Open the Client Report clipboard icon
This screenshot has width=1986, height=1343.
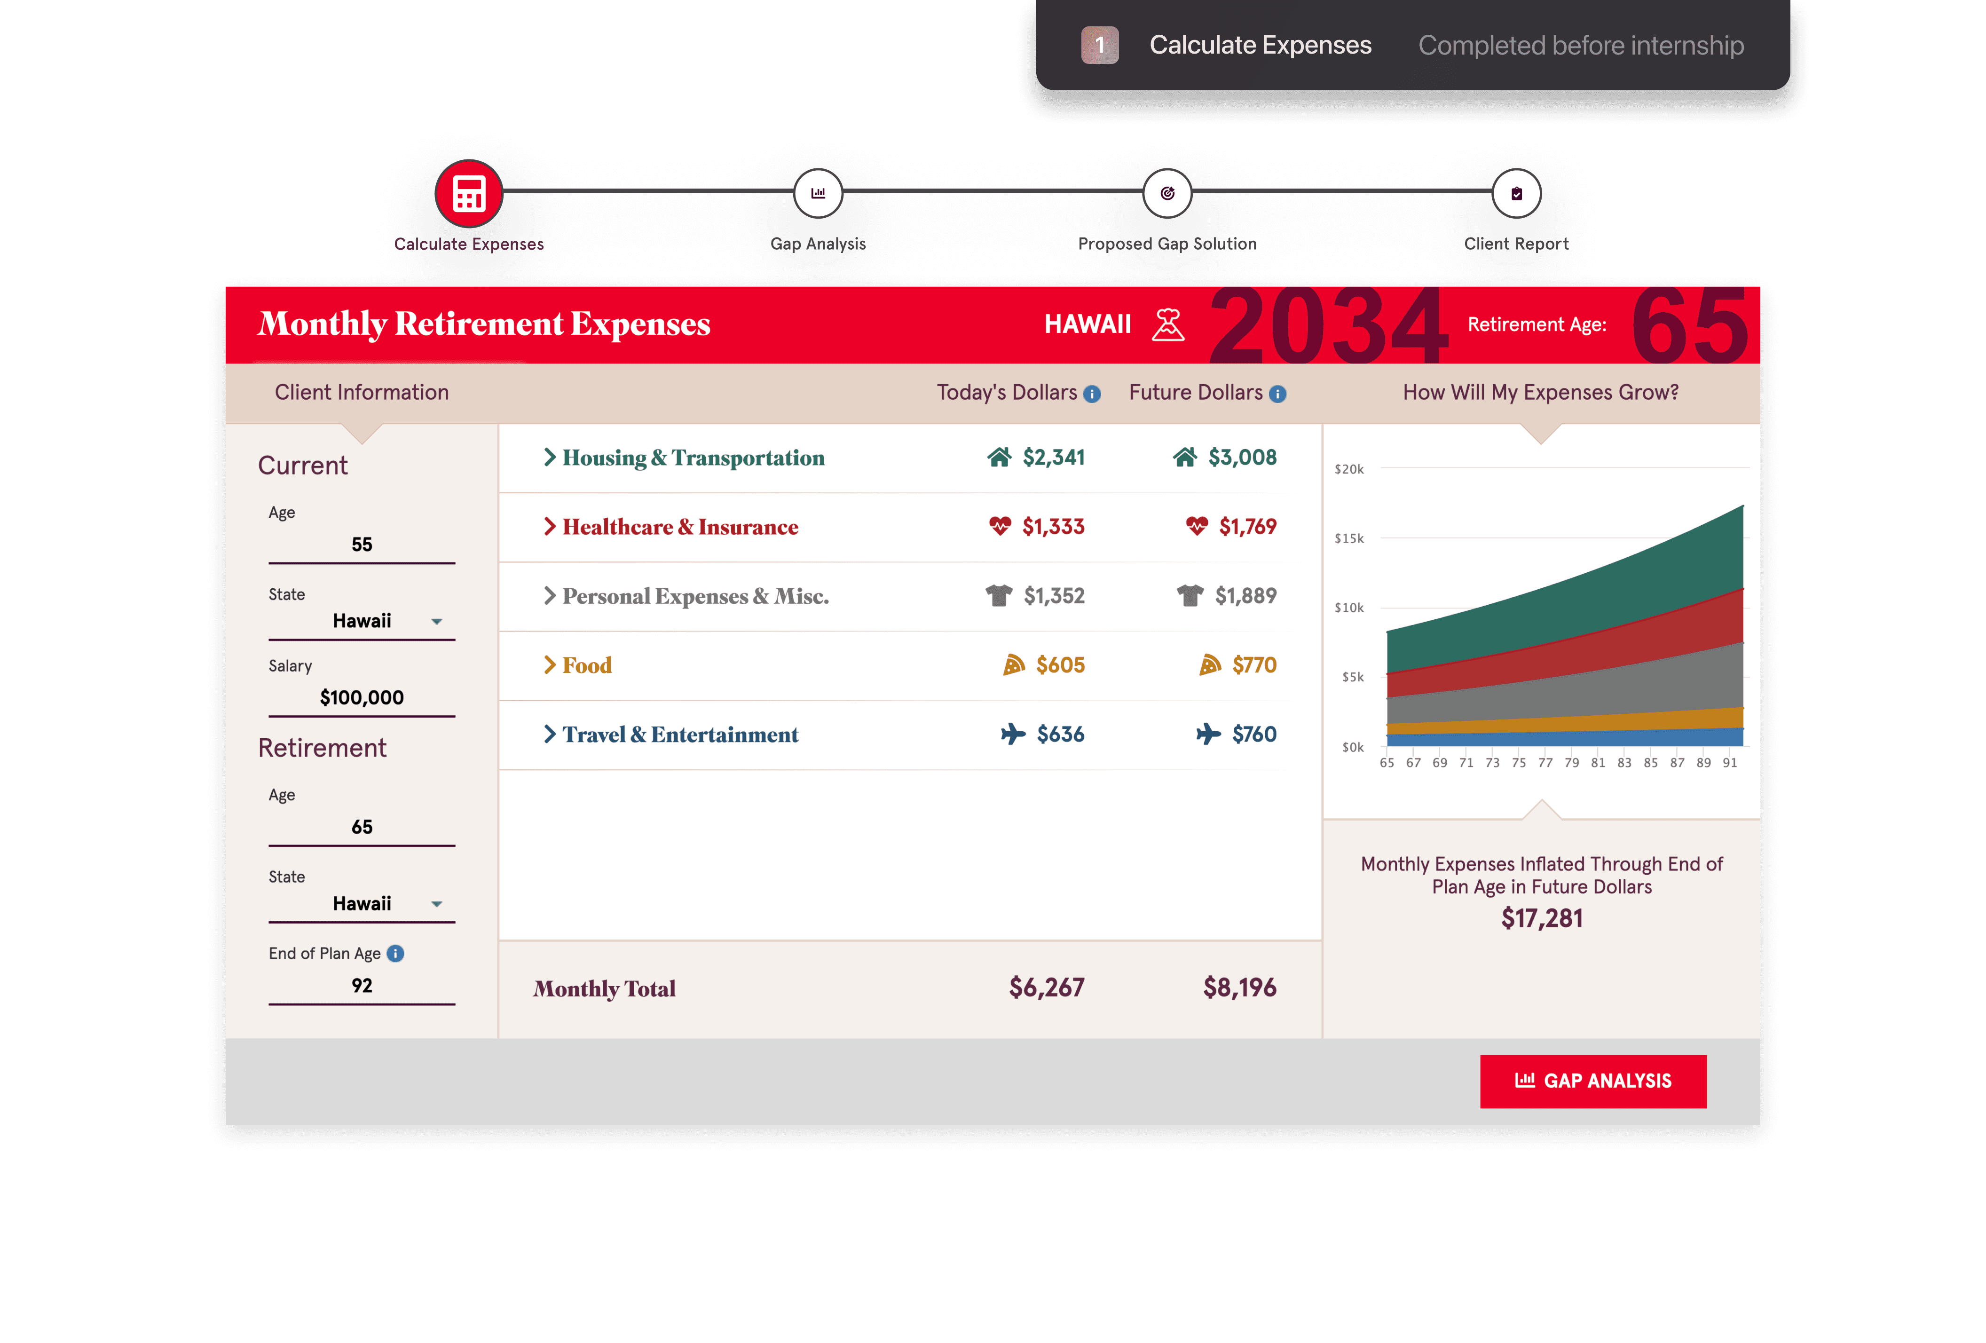coord(1516,193)
